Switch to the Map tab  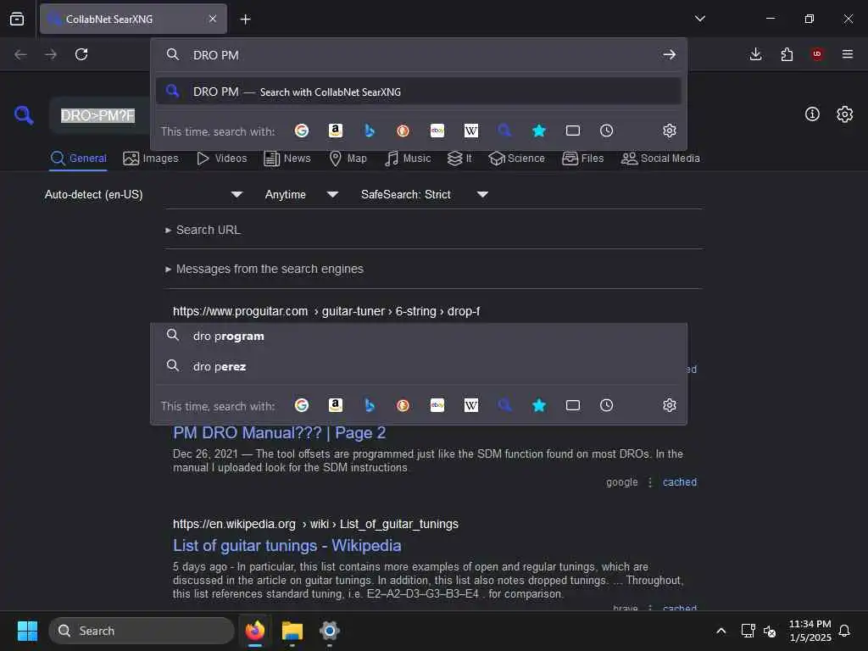(x=348, y=159)
